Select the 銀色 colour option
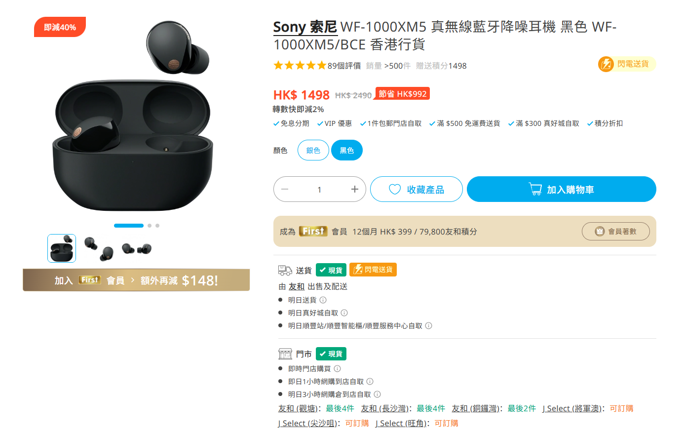The image size is (683, 433). click(313, 150)
